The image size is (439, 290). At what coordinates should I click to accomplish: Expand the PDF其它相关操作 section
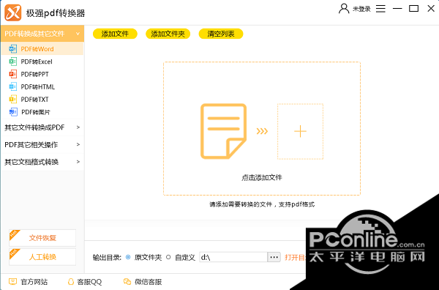coord(42,145)
